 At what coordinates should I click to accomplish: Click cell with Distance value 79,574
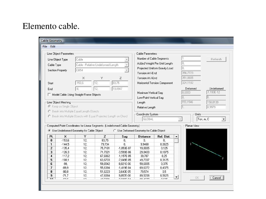pos(144,172)
